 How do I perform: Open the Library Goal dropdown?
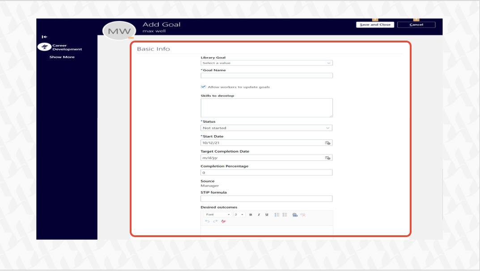(x=267, y=63)
